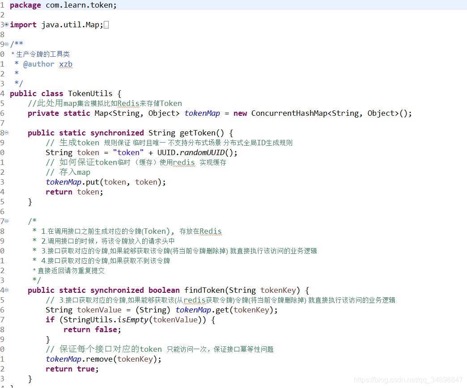Click the getToken() method name

point(202,133)
